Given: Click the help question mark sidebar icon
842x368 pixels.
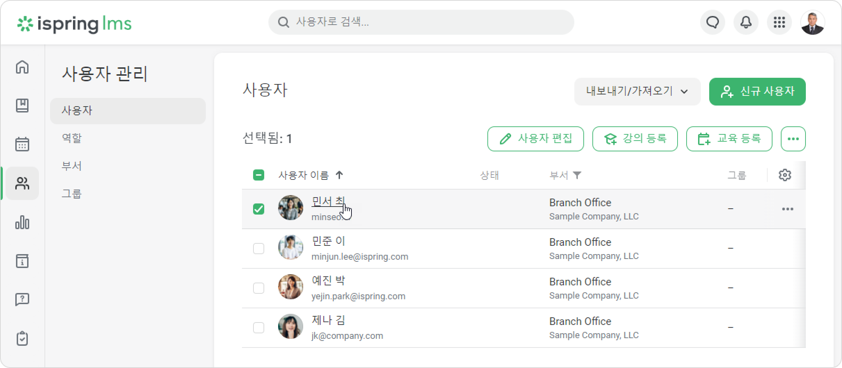Looking at the screenshot, I should pyautogui.click(x=22, y=299).
